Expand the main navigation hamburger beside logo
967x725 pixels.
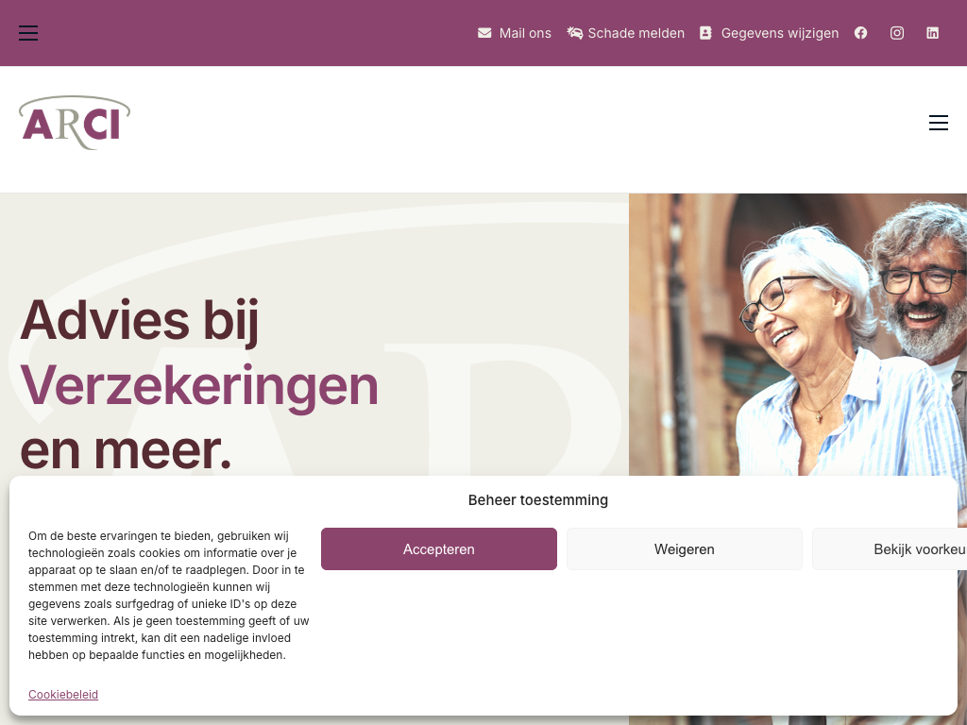[939, 123]
